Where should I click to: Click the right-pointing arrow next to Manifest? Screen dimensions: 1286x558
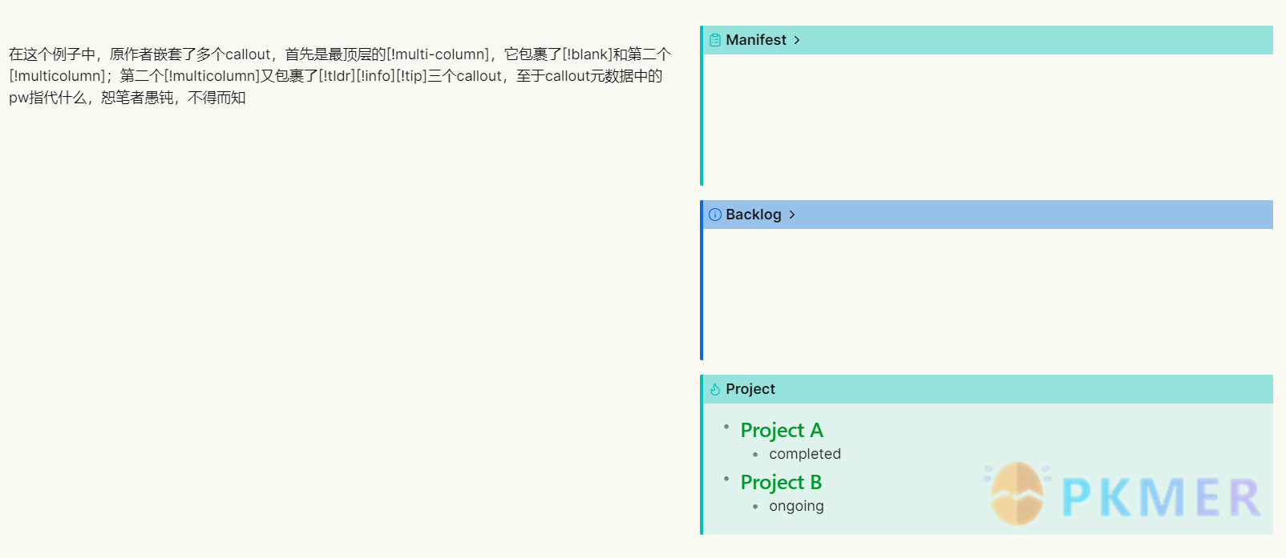point(798,40)
